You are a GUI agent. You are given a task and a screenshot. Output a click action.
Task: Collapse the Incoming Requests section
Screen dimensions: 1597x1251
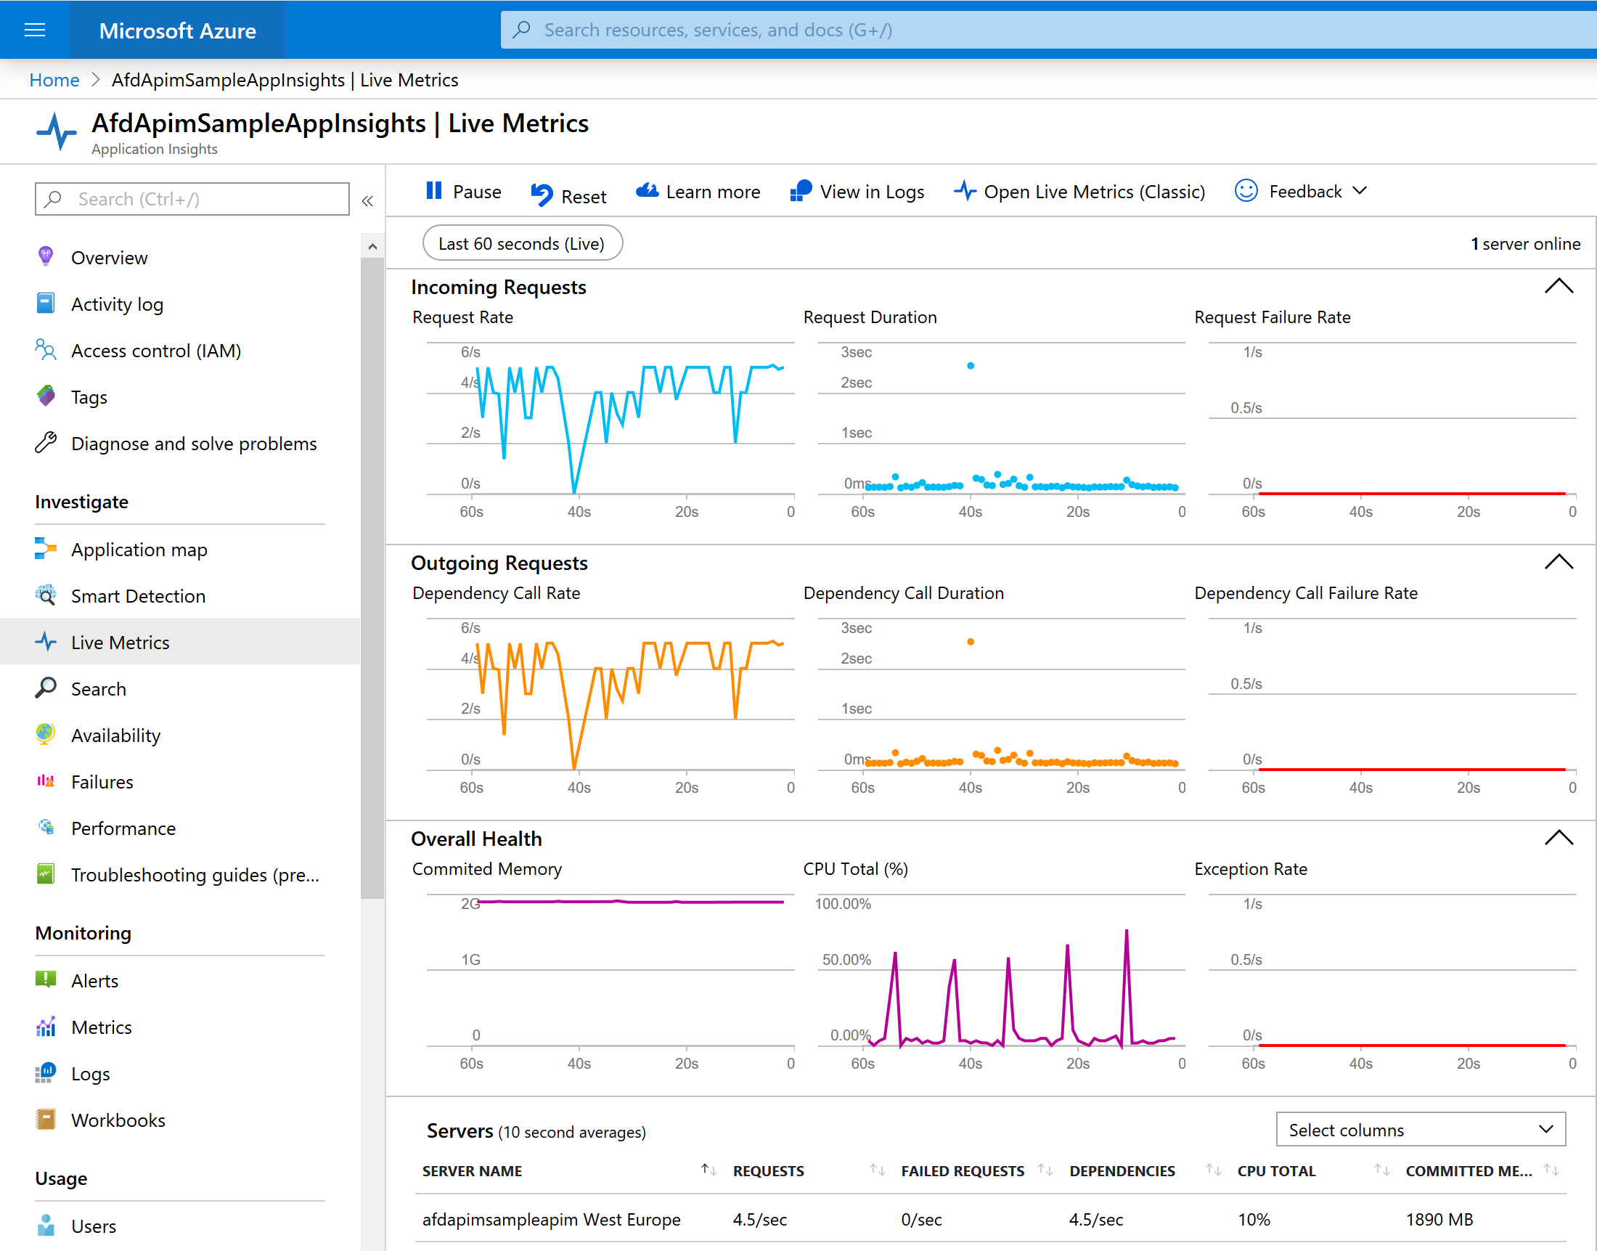1559,286
